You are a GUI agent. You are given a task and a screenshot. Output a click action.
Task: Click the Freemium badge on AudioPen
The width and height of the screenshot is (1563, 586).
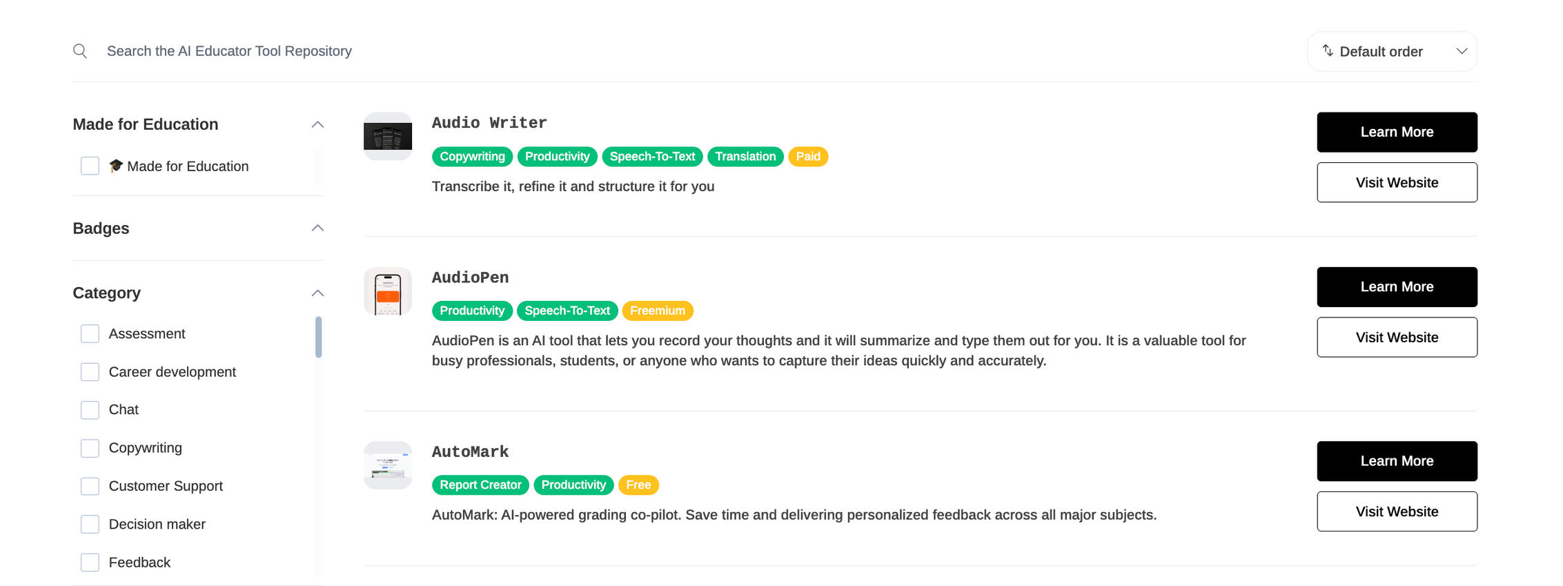click(x=657, y=311)
